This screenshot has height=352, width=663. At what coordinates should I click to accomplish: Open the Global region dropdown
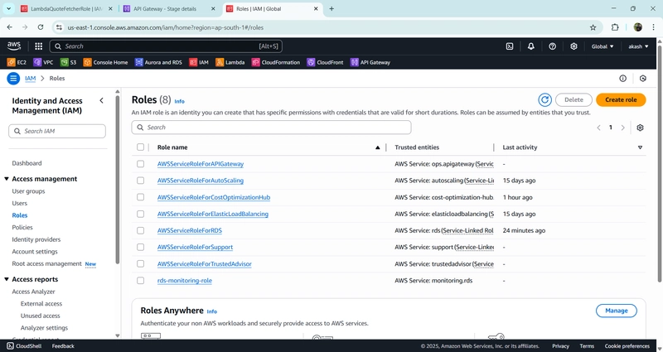point(603,46)
